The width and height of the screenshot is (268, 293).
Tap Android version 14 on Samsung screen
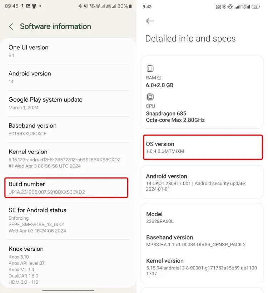click(68, 77)
